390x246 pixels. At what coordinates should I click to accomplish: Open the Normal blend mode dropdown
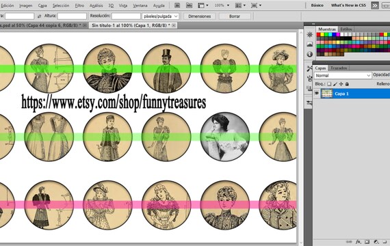pos(343,75)
